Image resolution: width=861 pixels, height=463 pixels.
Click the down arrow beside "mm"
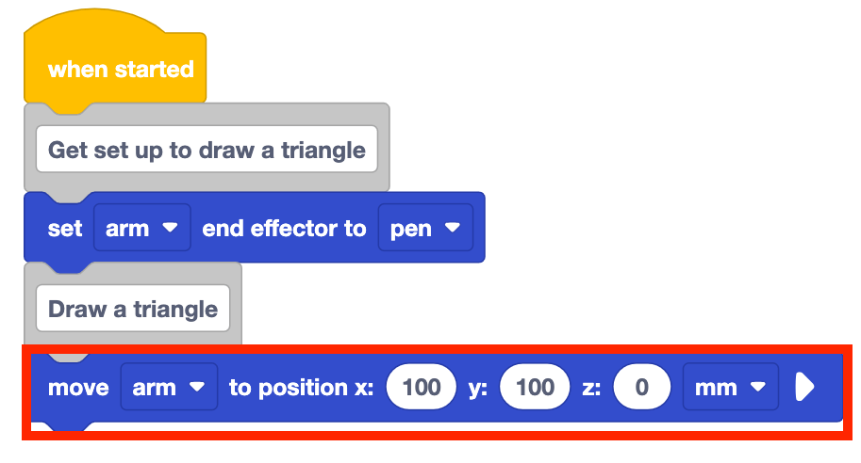(x=756, y=388)
